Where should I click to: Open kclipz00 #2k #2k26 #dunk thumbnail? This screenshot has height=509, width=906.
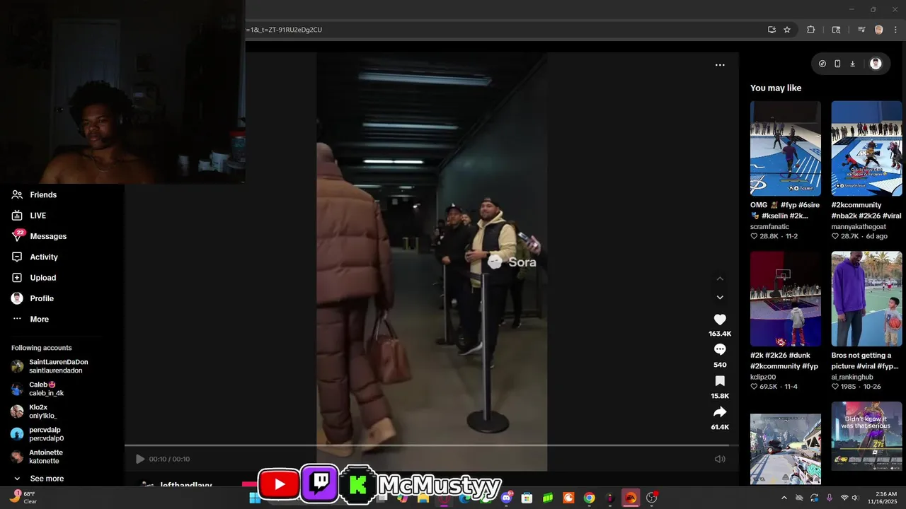[x=786, y=298]
